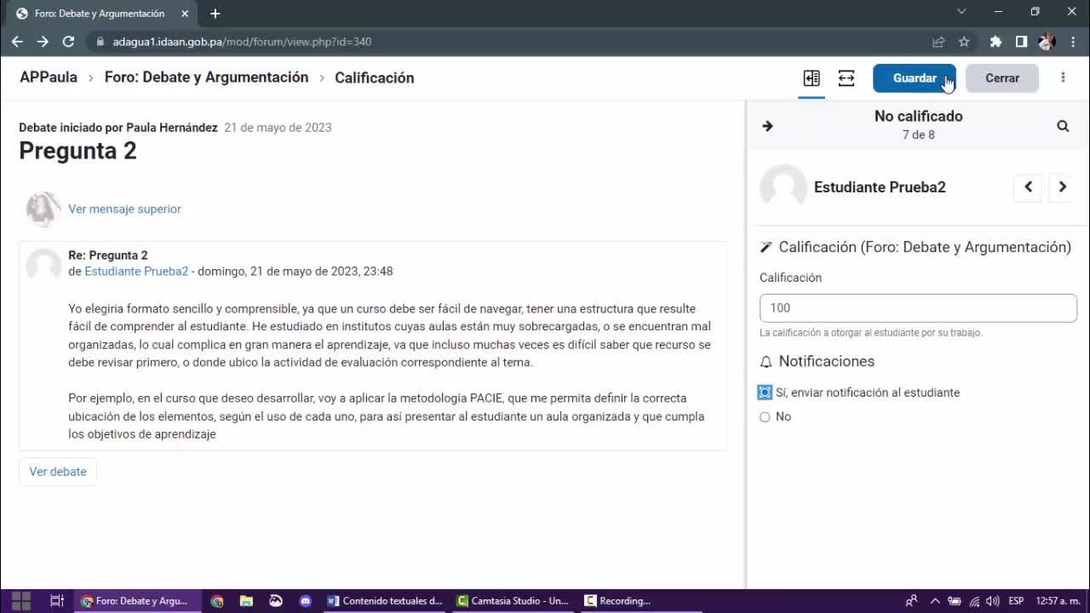
Task: Open File Explorer from taskbar
Action: click(246, 600)
